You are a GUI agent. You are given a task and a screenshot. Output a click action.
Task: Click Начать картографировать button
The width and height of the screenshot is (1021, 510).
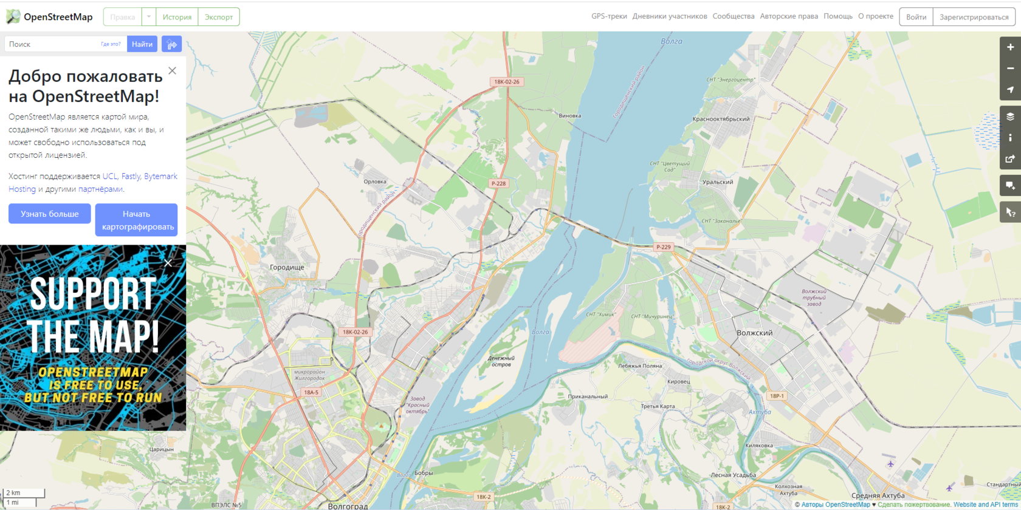coord(136,220)
